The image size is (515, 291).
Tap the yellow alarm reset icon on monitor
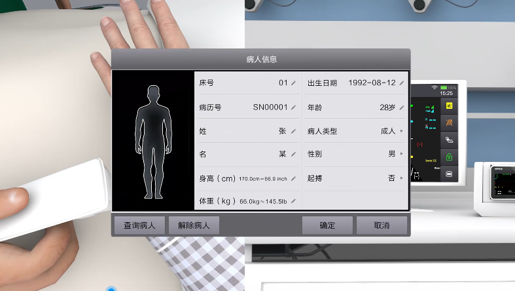449,106
